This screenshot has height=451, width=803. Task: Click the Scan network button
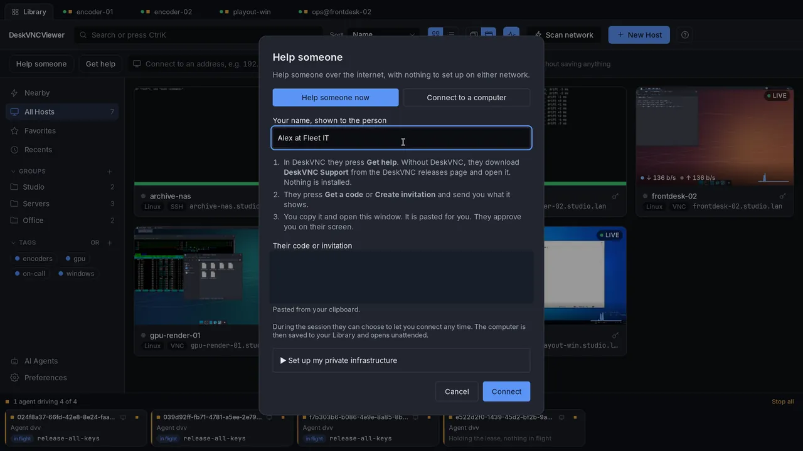(x=564, y=35)
